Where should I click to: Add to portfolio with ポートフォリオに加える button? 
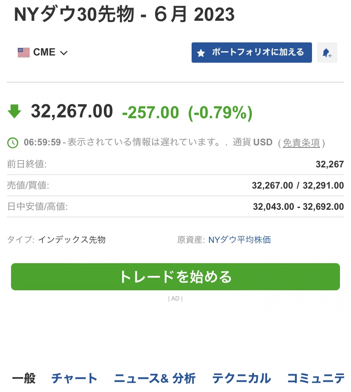tap(251, 53)
